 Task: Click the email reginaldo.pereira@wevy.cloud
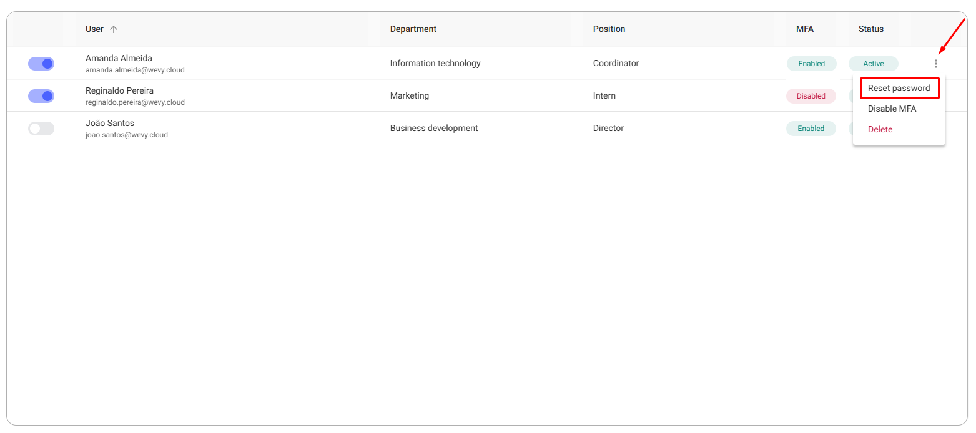[x=135, y=102]
